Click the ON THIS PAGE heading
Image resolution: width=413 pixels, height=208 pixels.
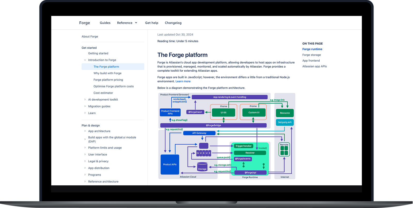[312, 44]
